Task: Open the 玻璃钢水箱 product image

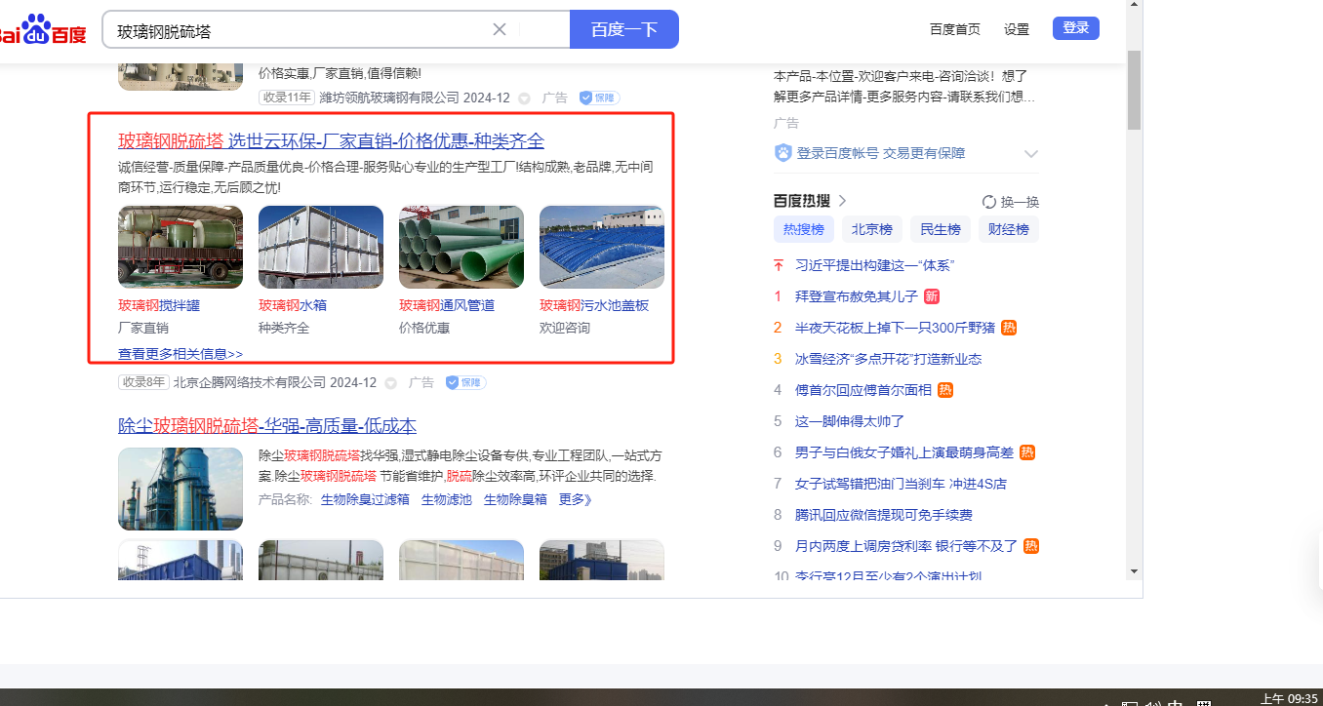Action: click(x=321, y=247)
